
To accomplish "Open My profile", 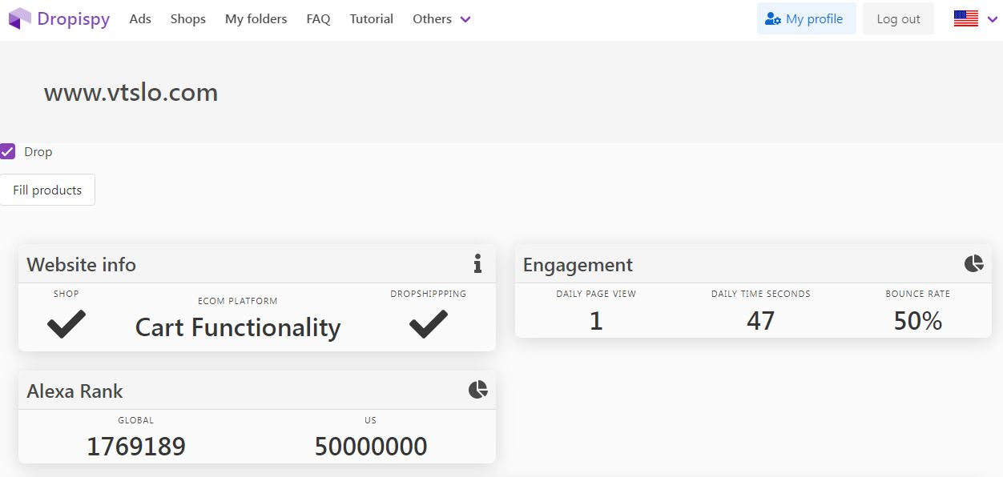I will [806, 18].
